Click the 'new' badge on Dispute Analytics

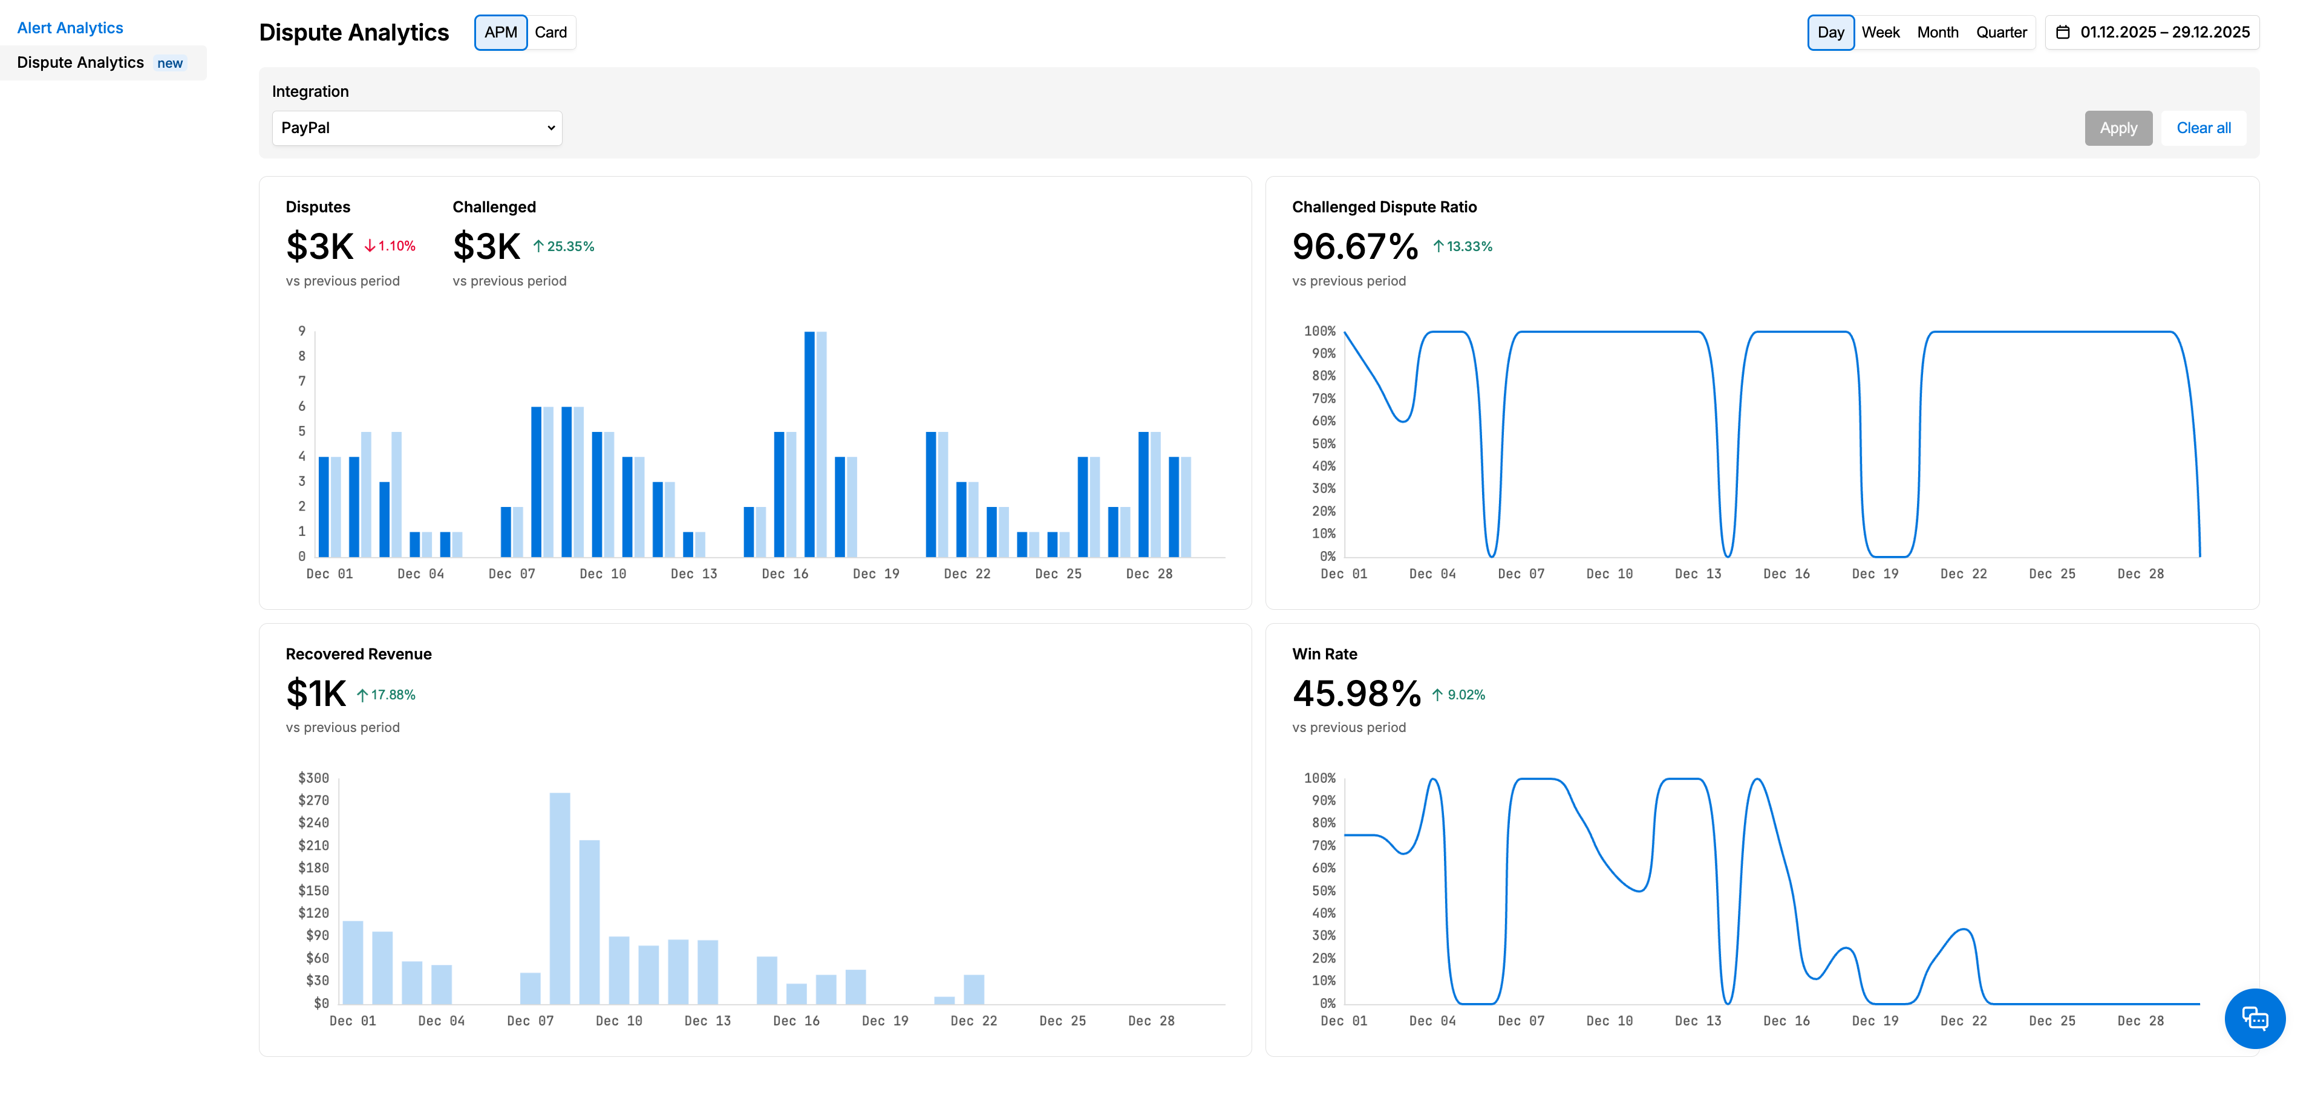pyautogui.click(x=169, y=63)
